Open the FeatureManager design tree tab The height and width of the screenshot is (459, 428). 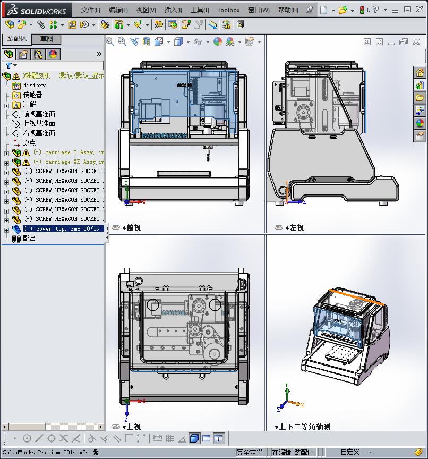(9, 54)
